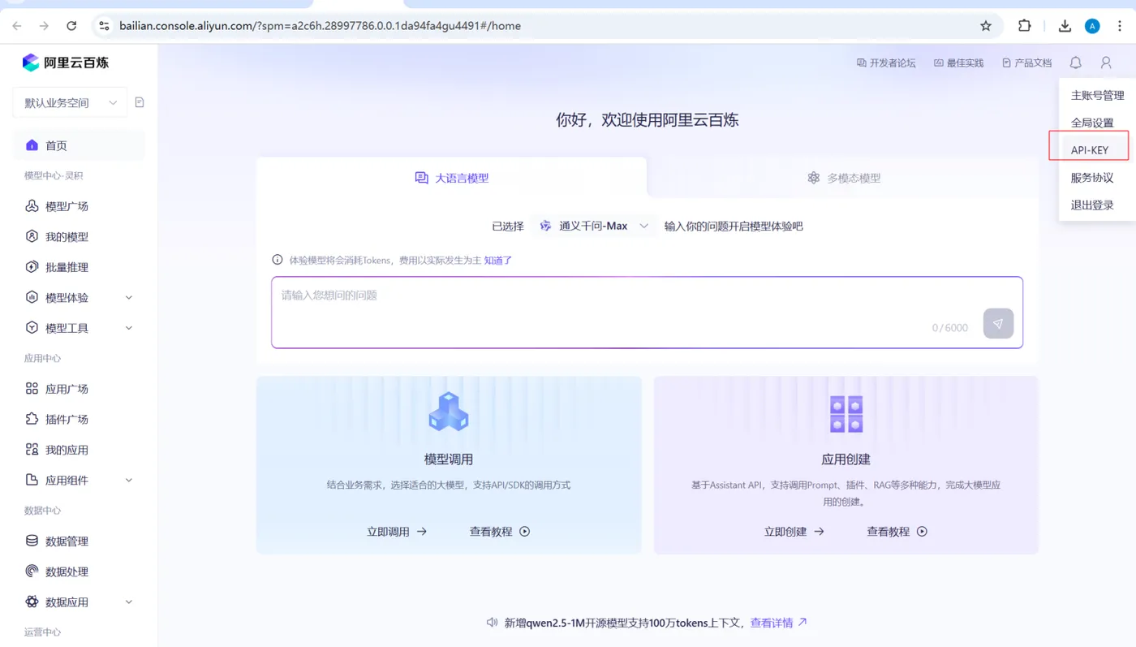Click the 模型调用 card title text
1136x647 pixels.
pos(449,459)
